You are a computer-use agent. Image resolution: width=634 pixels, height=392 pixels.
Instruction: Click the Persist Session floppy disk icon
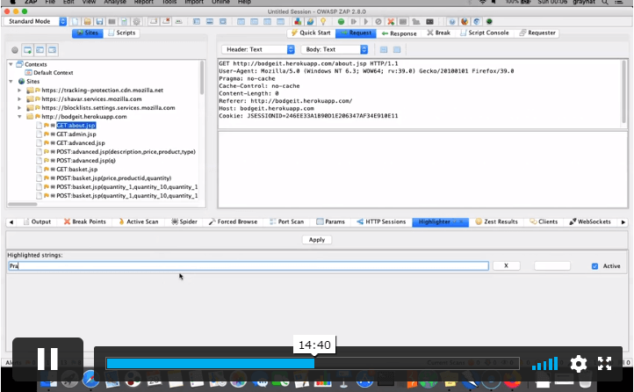(x=99, y=21)
